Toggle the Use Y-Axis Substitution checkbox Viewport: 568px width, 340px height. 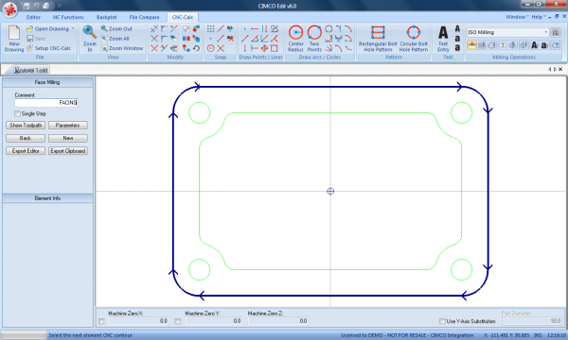point(442,321)
